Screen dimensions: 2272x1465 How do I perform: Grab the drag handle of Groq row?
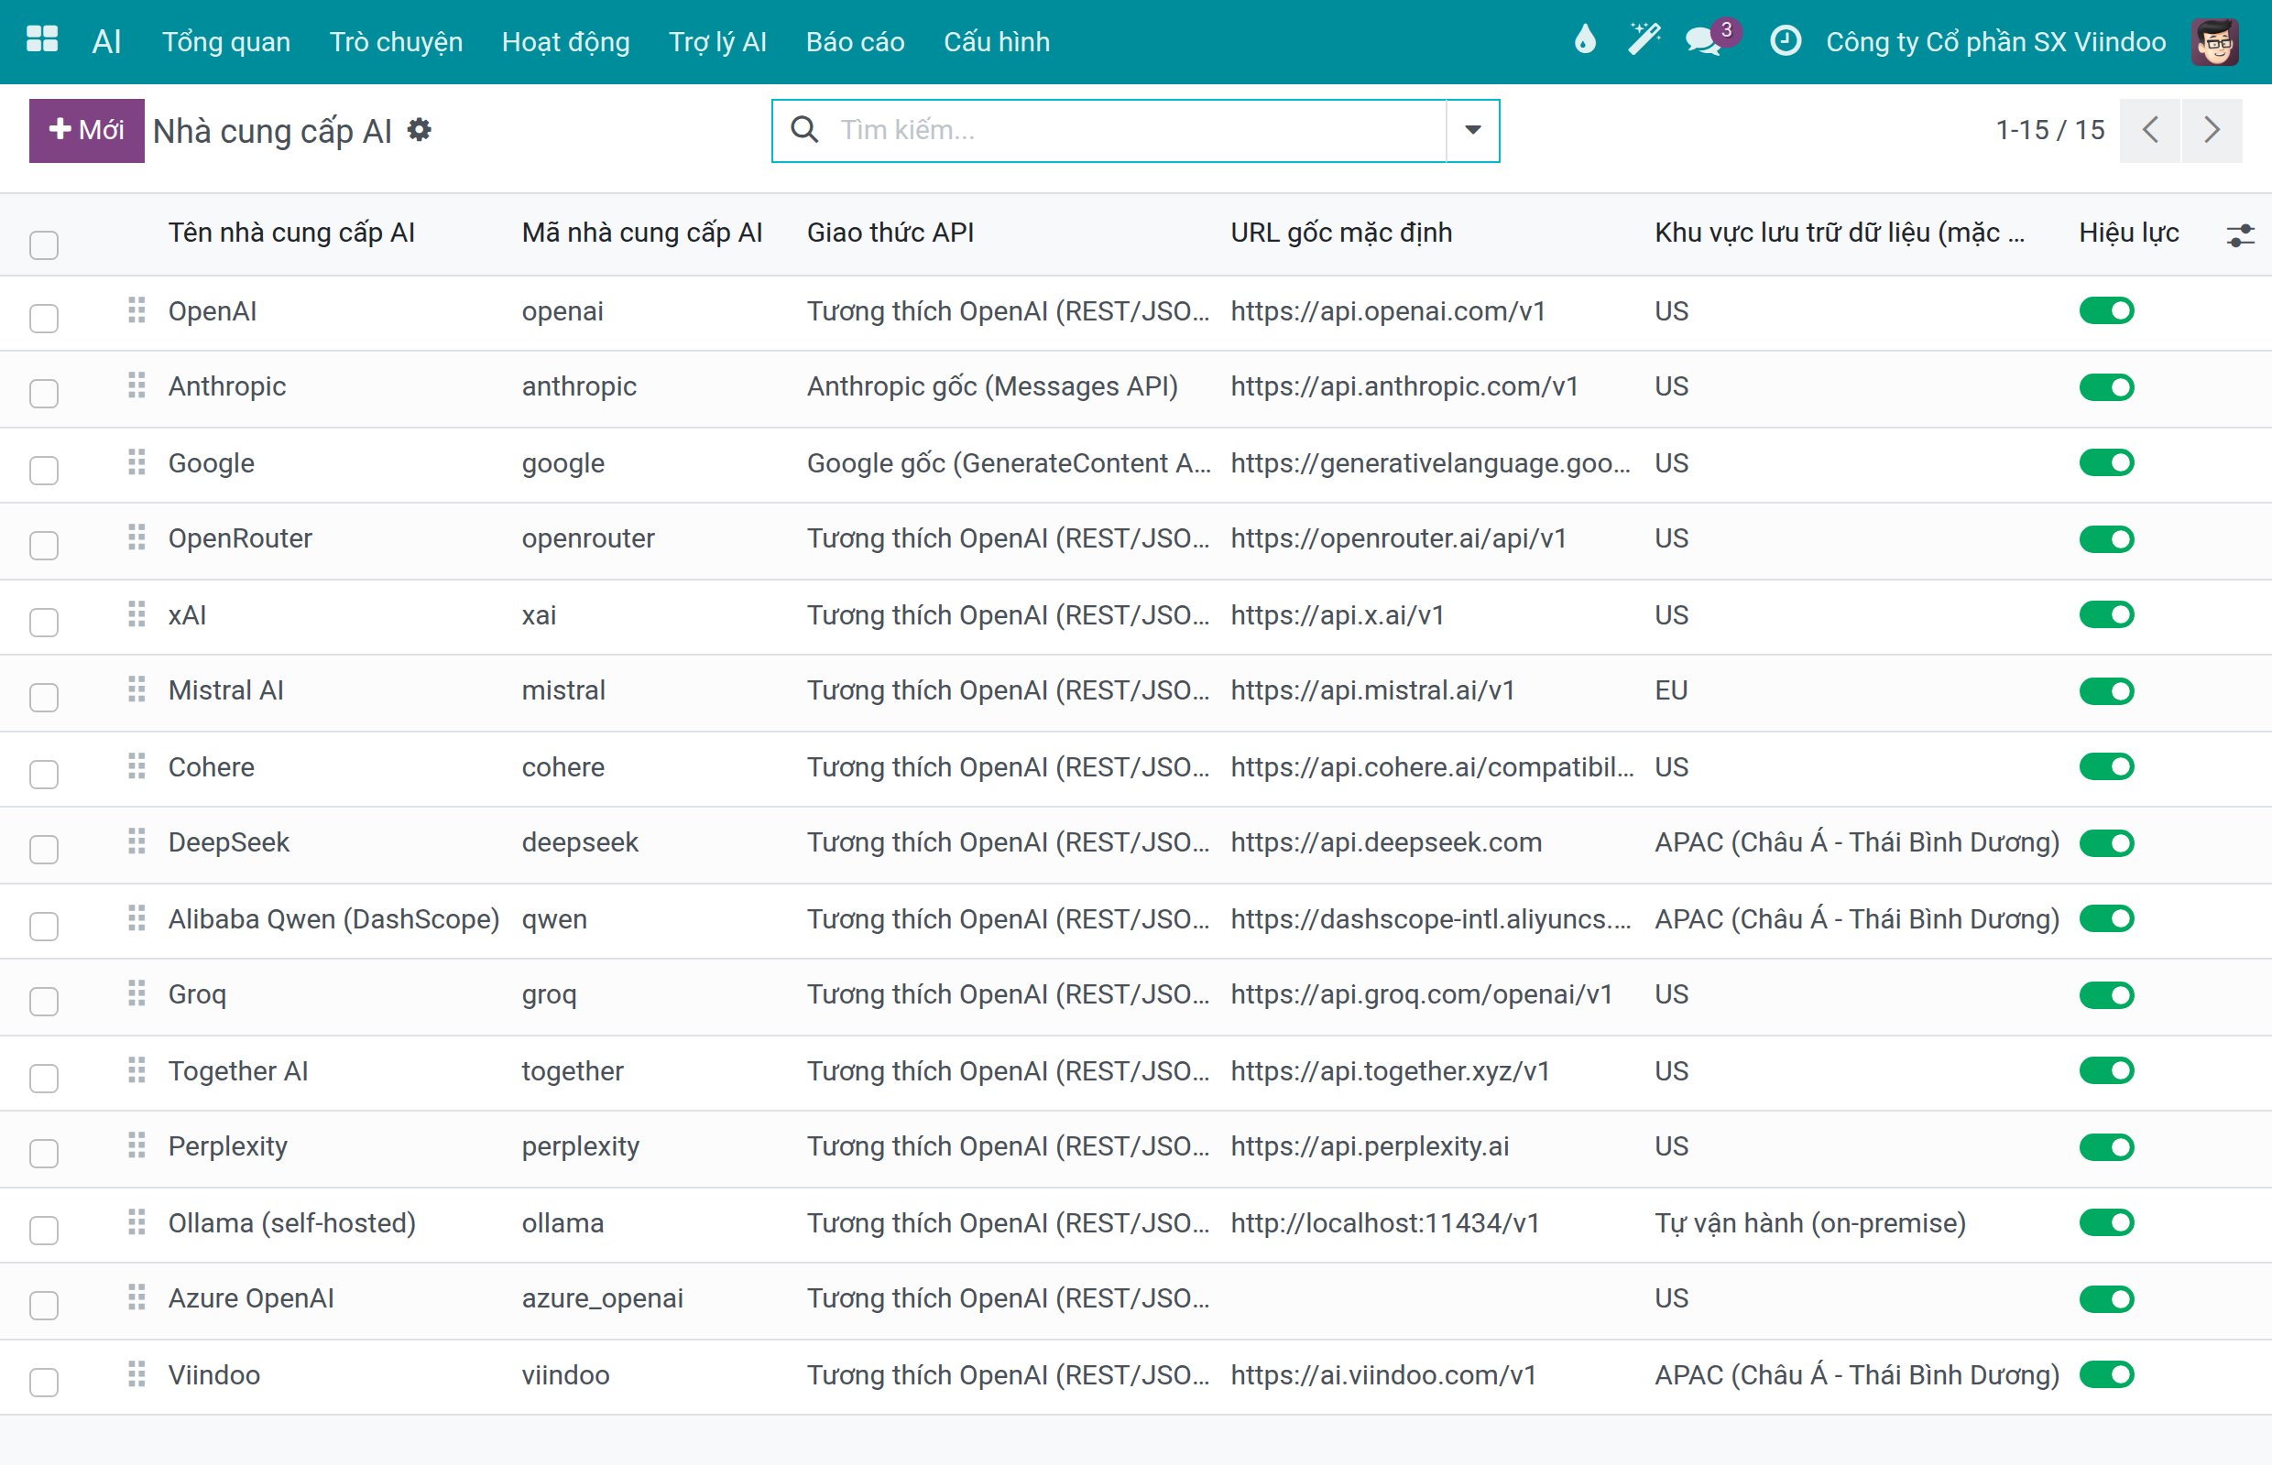(137, 994)
